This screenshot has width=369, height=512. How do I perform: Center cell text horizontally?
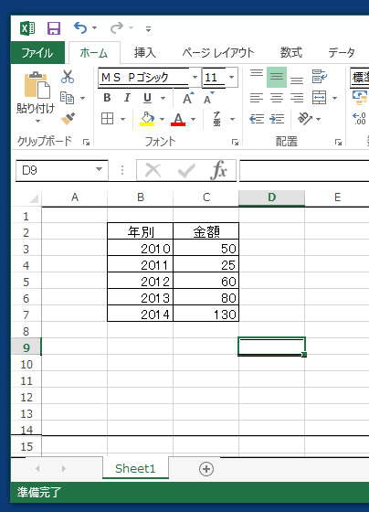click(x=277, y=98)
